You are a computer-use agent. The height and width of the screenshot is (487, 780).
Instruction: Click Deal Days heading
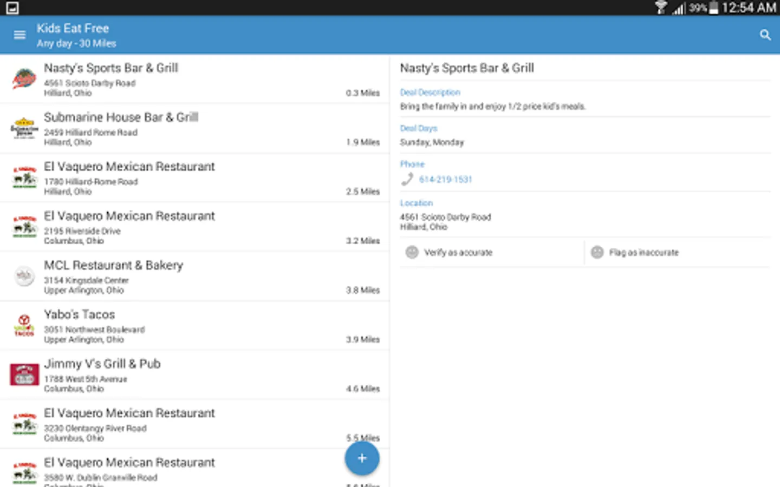pyautogui.click(x=419, y=128)
